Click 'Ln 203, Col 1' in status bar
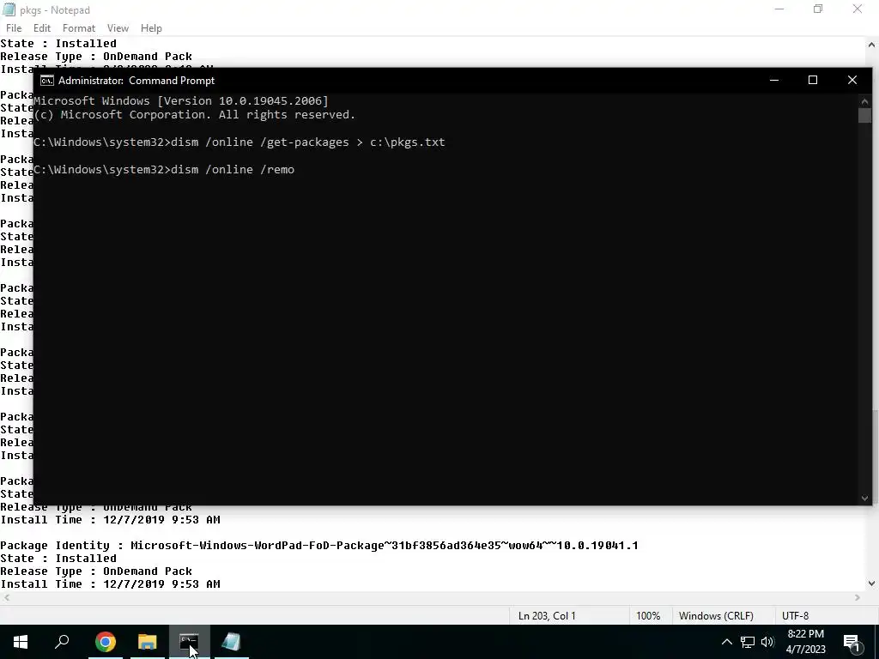879x659 pixels. tap(547, 616)
